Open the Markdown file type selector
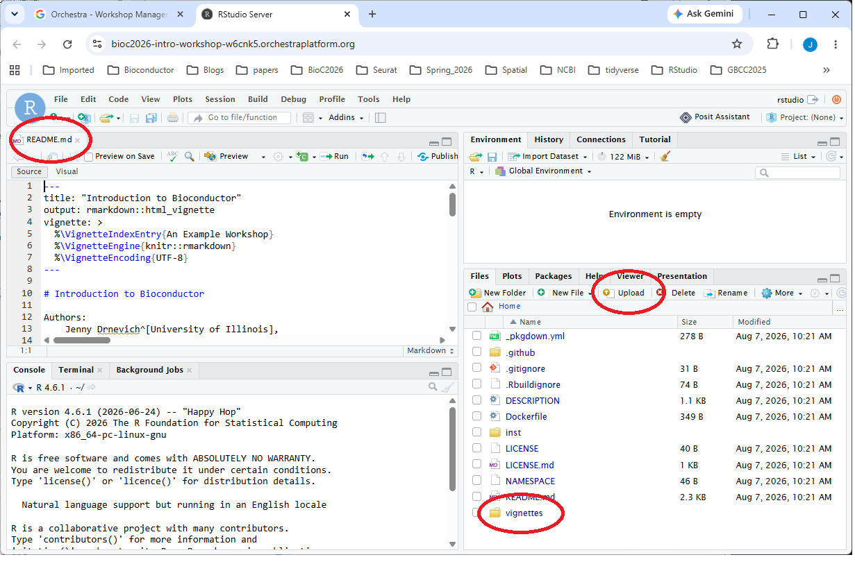The height and width of the screenshot is (564, 855). tap(429, 351)
